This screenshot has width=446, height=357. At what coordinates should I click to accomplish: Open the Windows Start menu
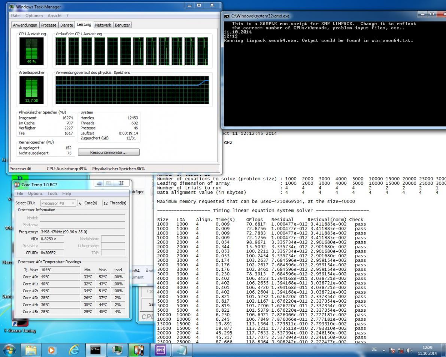click(9, 350)
